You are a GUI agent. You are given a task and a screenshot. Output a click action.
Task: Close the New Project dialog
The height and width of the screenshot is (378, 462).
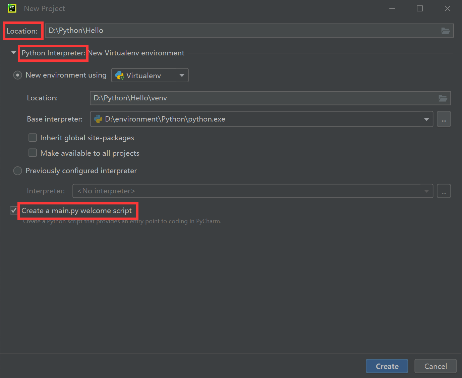pyautogui.click(x=447, y=8)
